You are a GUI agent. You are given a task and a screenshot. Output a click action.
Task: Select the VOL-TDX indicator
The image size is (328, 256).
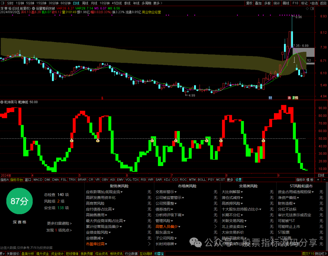click(x=132, y=180)
